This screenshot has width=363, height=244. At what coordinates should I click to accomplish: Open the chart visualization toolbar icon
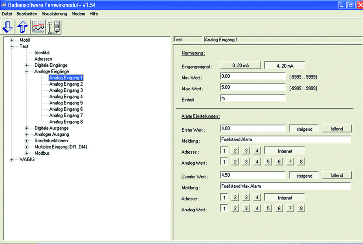pos(38,27)
